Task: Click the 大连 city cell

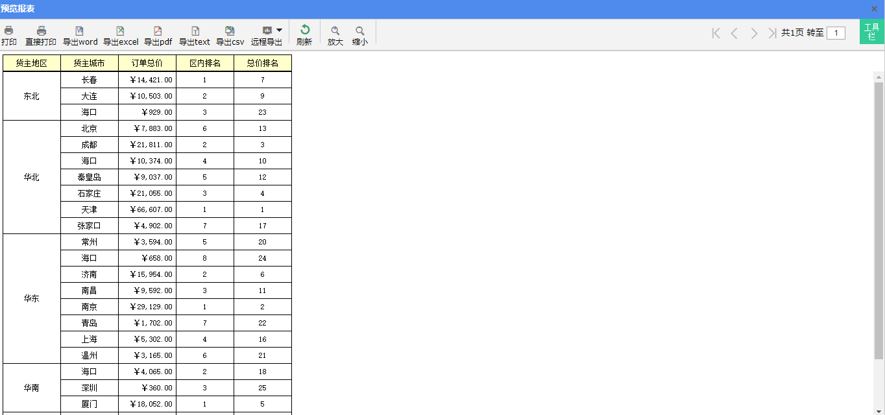Action: point(90,96)
